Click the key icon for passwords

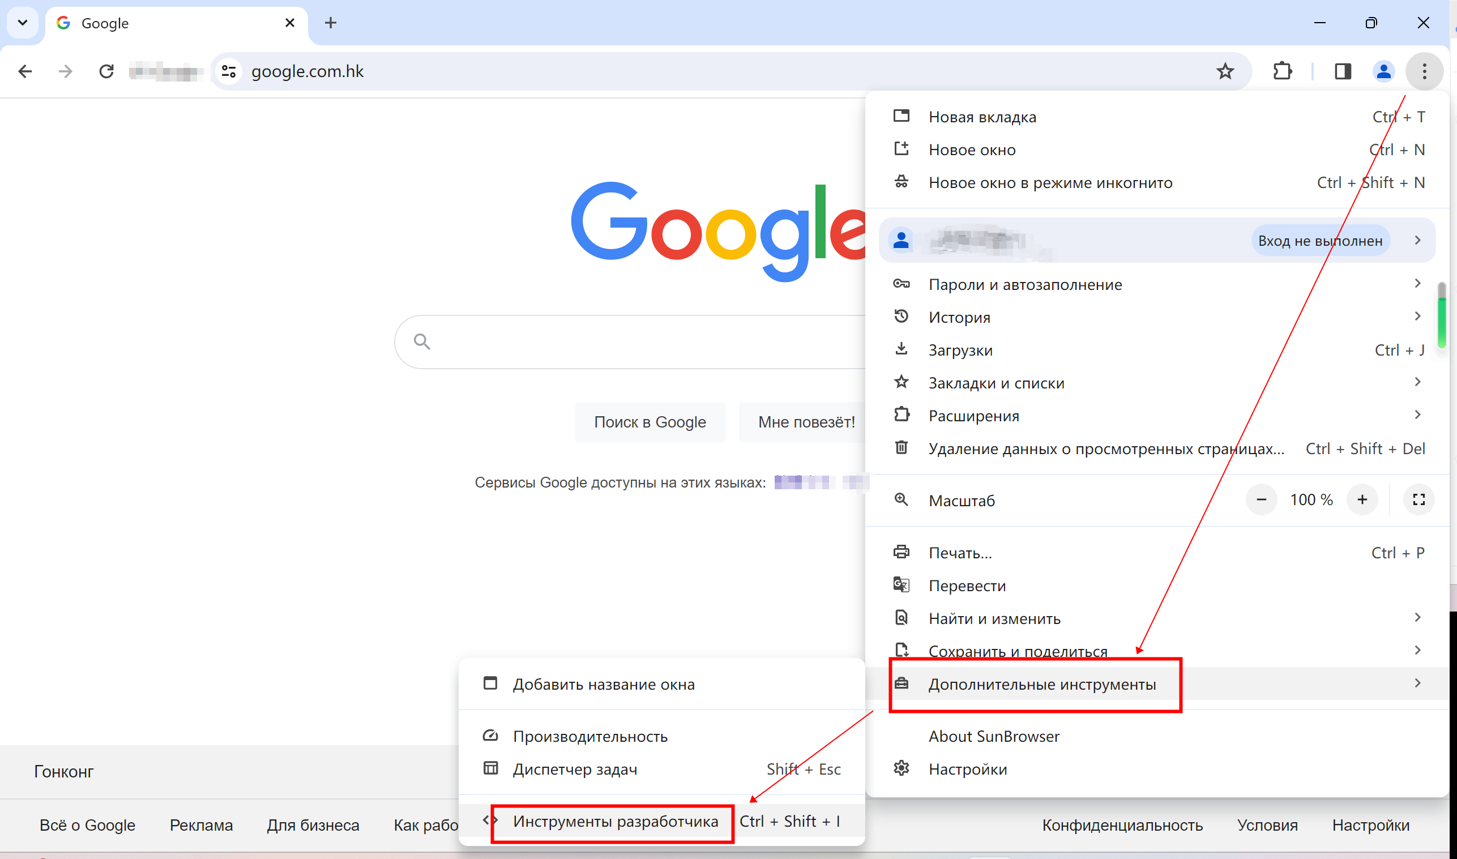(901, 284)
